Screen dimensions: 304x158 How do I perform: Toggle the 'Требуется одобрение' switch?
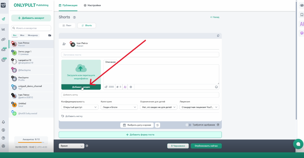tap(188, 125)
